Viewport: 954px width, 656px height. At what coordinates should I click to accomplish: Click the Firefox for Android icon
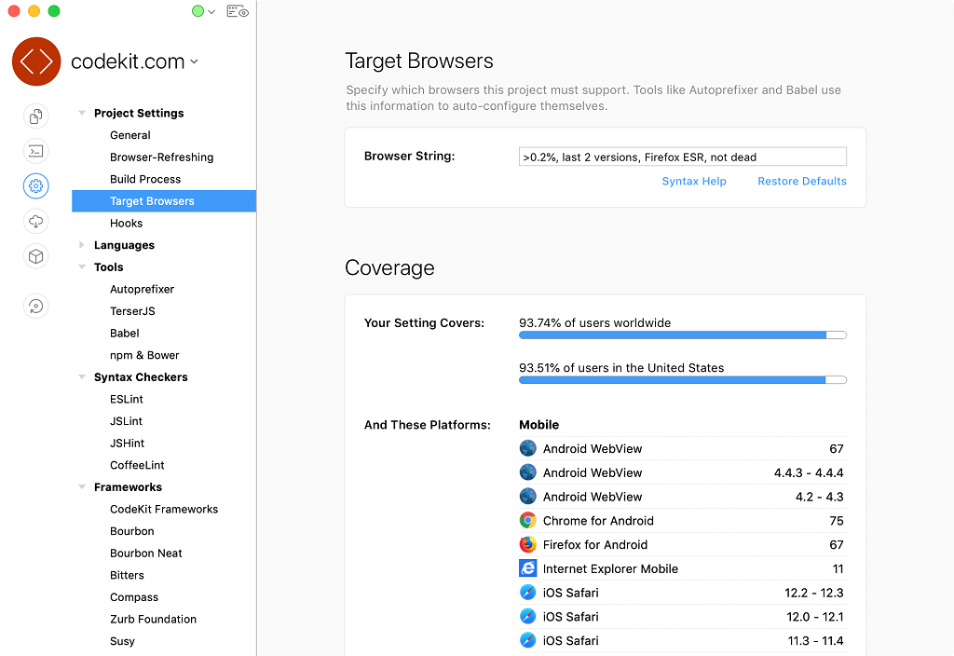(527, 544)
